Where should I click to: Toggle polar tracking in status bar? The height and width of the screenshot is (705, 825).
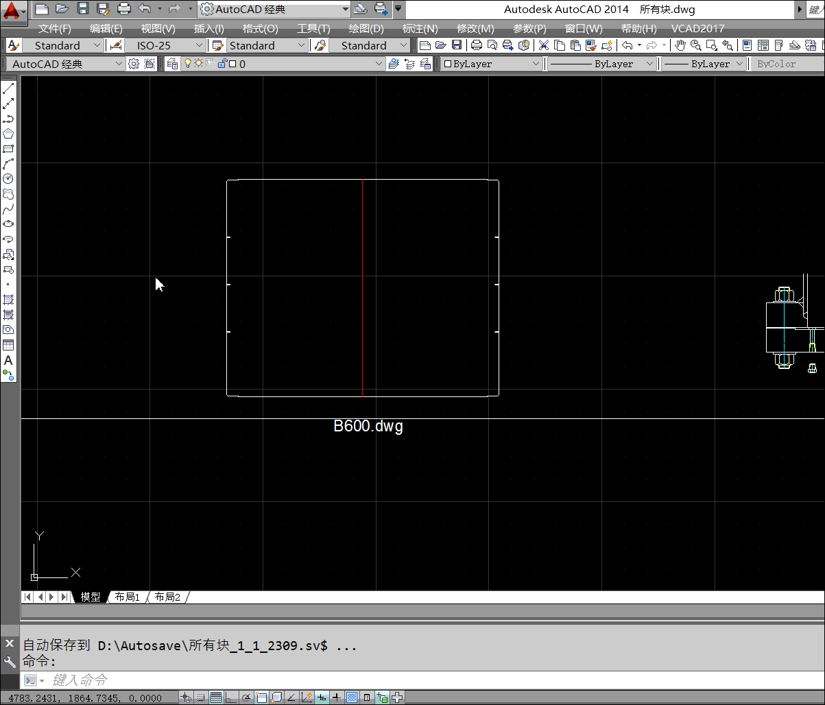tap(246, 697)
